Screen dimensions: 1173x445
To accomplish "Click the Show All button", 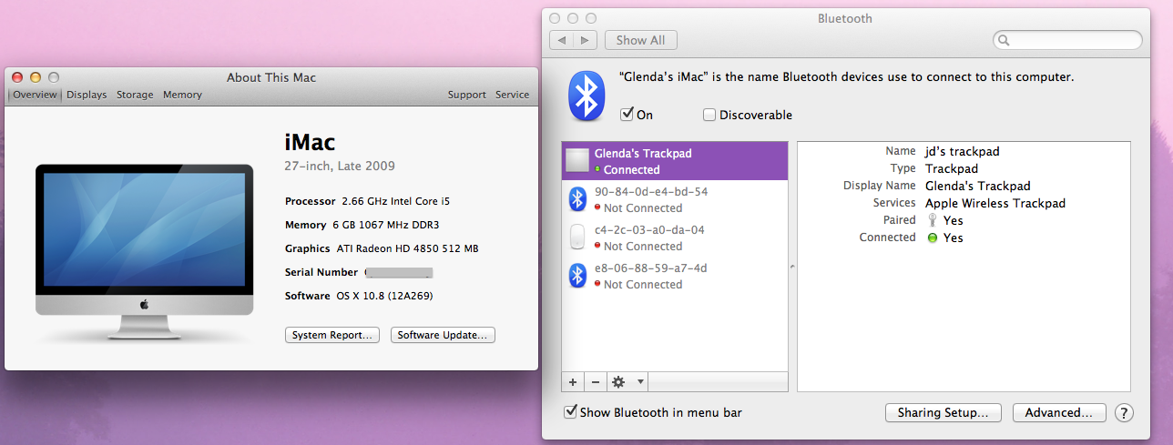I will (x=640, y=40).
